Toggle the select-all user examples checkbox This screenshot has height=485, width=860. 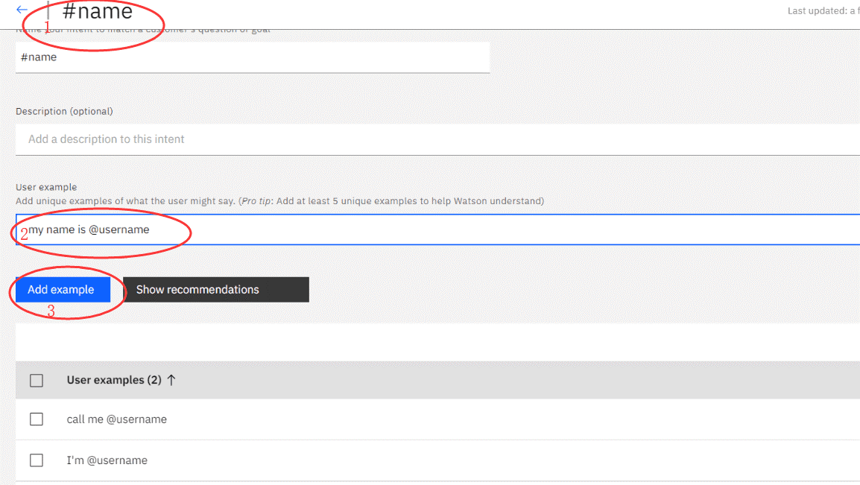point(37,381)
